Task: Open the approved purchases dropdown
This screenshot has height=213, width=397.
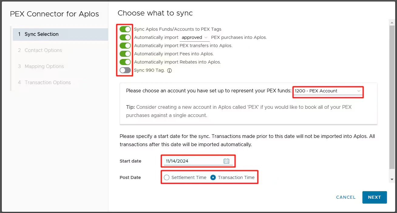Action: point(195,37)
